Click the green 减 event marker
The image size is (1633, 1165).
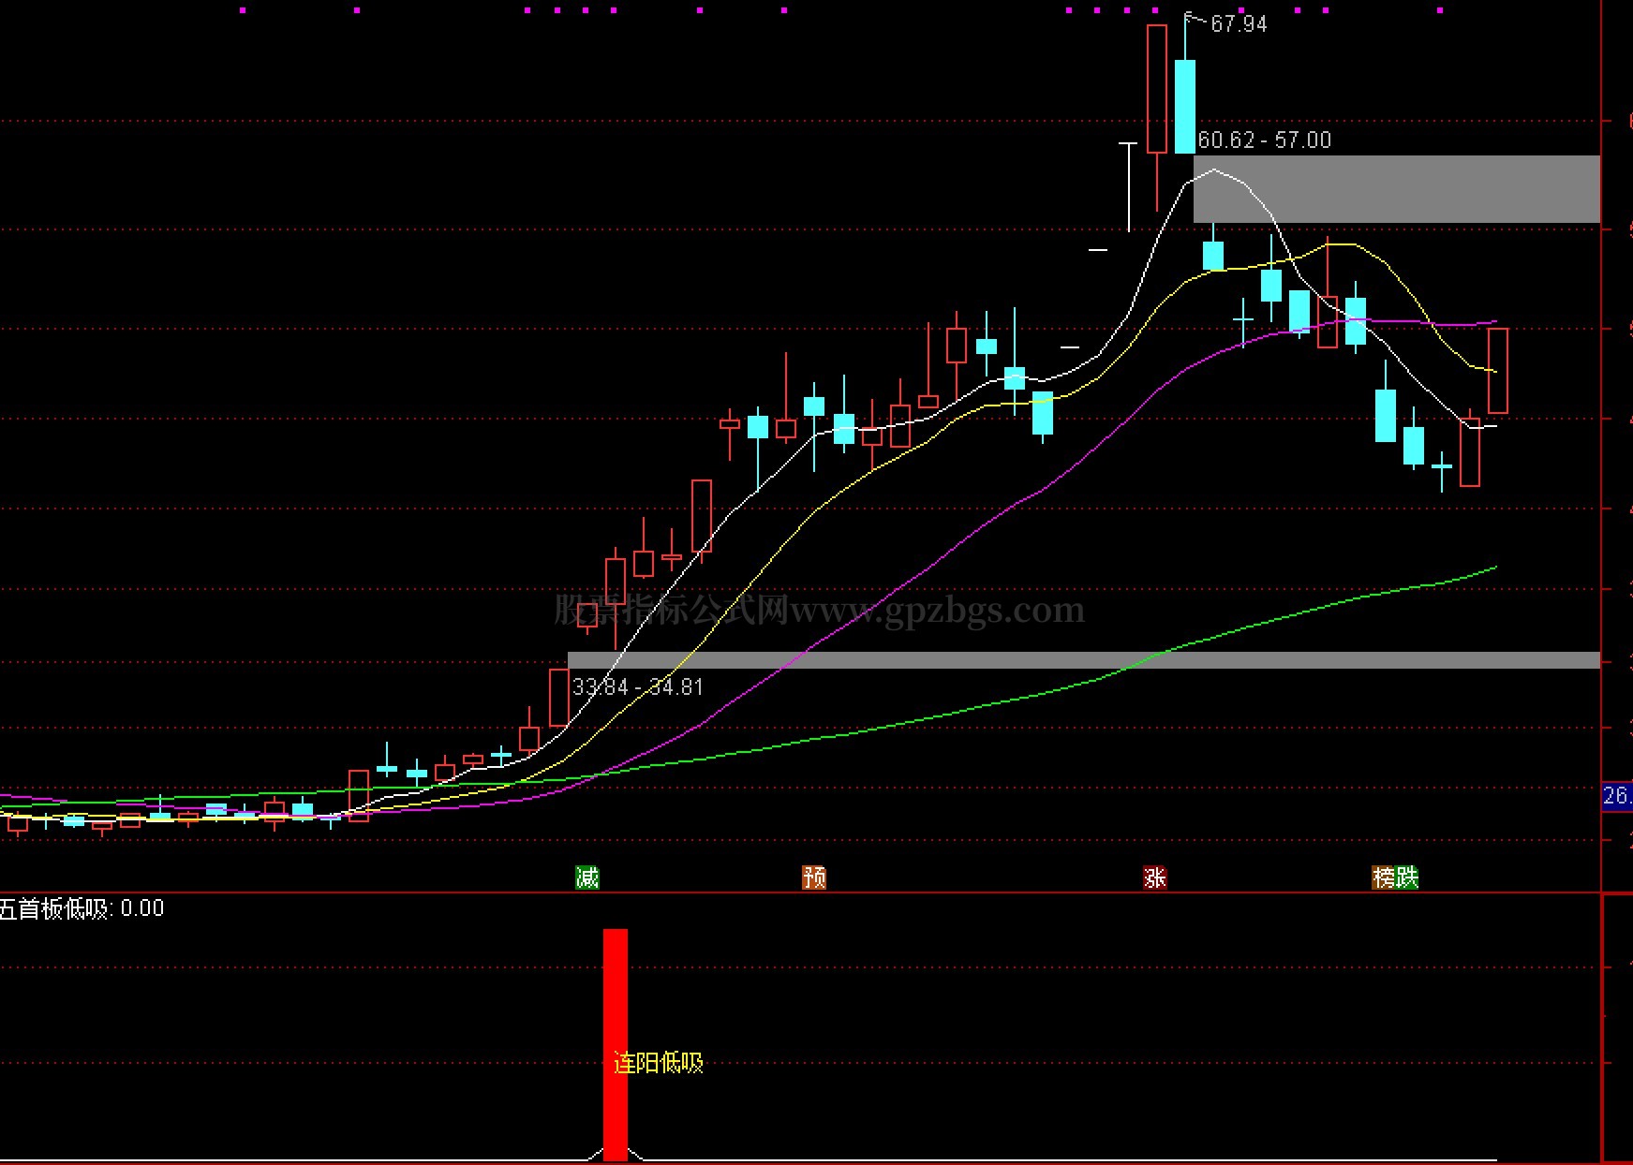click(586, 877)
